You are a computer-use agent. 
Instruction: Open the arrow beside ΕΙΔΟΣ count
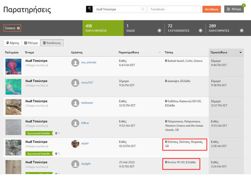click(159, 30)
